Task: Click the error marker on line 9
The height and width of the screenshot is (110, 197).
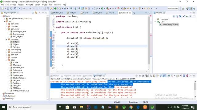Action: (51, 38)
